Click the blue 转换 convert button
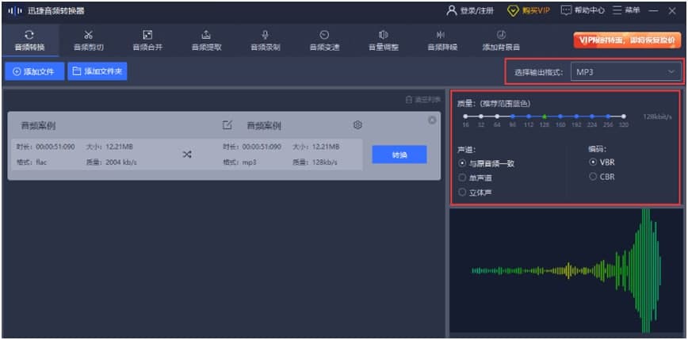 [399, 155]
